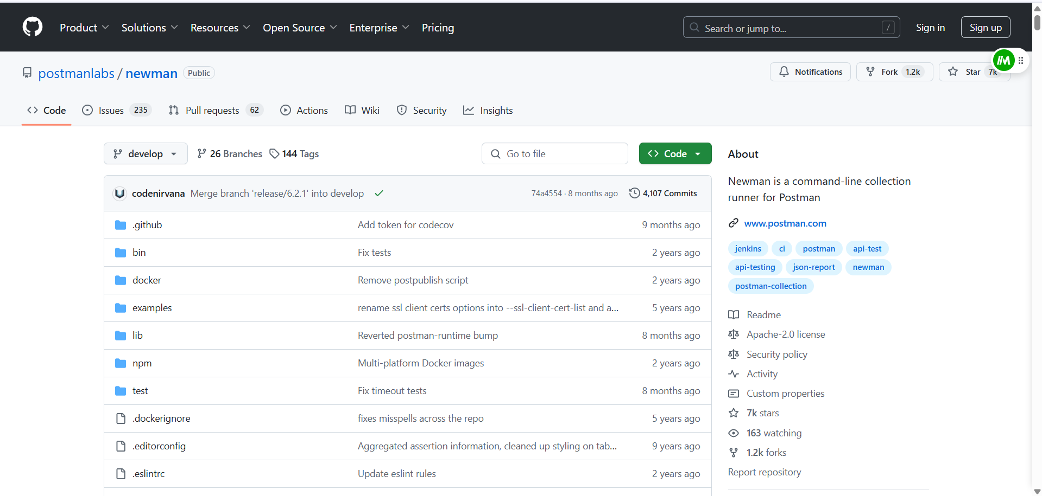Click the search magnifier in header search

[694, 27]
